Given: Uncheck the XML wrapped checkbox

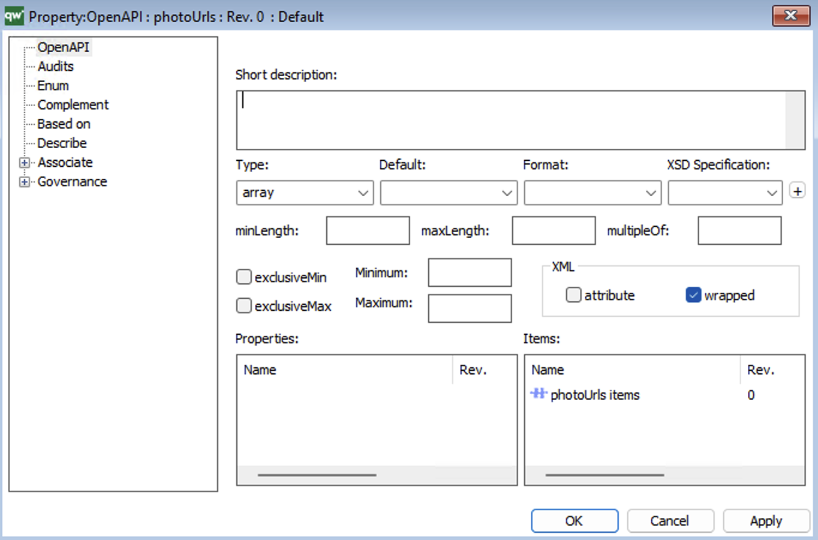Looking at the screenshot, I should tap(693, 295).
